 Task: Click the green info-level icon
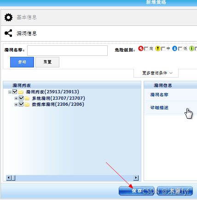tap(191, 48)
